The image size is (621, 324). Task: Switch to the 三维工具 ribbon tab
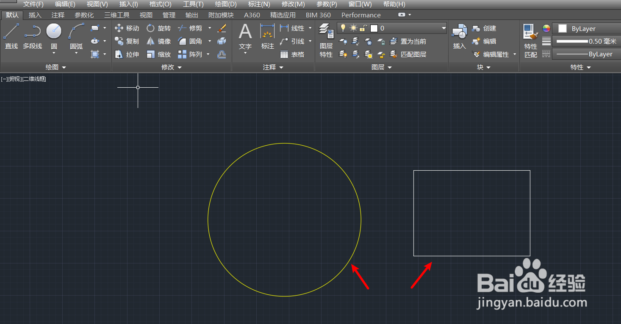click(x=117, y=15)
